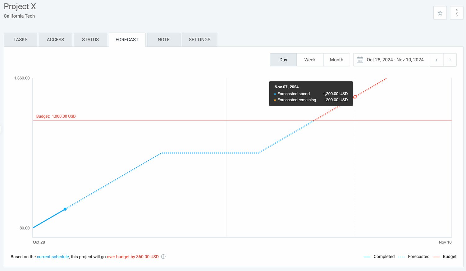Advance to next date range with right arrow
The image size is (466, 271).
click(x=450, y=60)
